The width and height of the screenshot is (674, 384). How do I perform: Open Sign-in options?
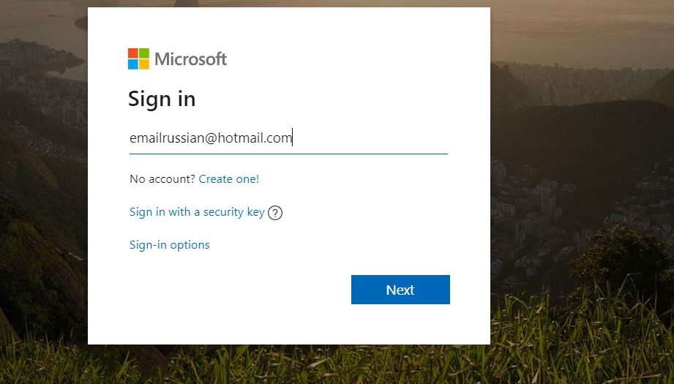coord(169,245)
